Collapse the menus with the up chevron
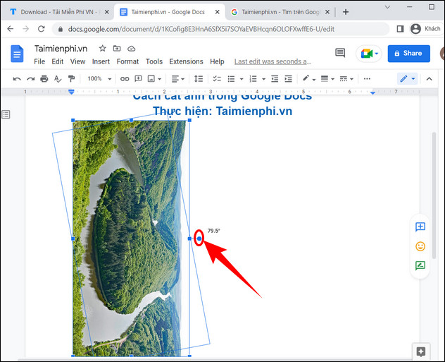Image resolution: width=445 pixels, height=362 pixels. [x=429, y=79]
